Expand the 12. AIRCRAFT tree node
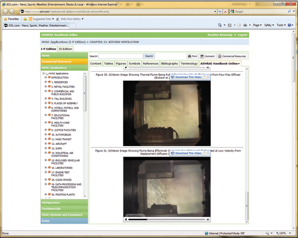 click(46, 143)
